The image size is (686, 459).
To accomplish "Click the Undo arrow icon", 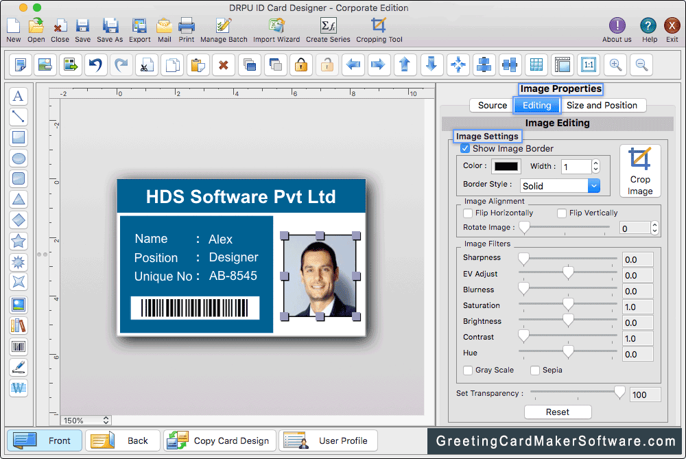I will tap(95, 64).
